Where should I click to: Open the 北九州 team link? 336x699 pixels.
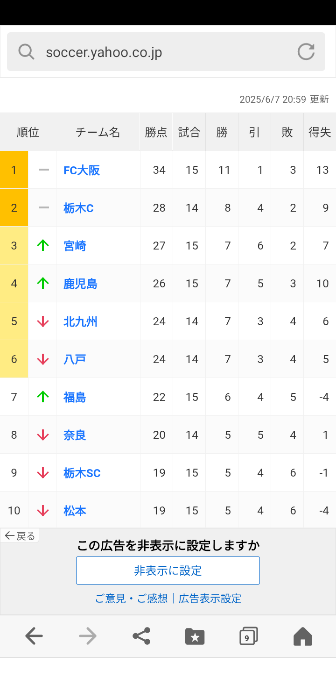click(80, 321)
